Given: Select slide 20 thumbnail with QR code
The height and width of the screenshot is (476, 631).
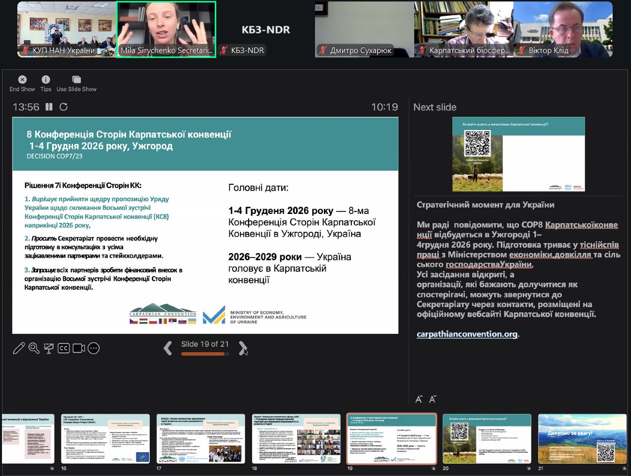Looking at the screenshot, I should [x=487, y=439].
